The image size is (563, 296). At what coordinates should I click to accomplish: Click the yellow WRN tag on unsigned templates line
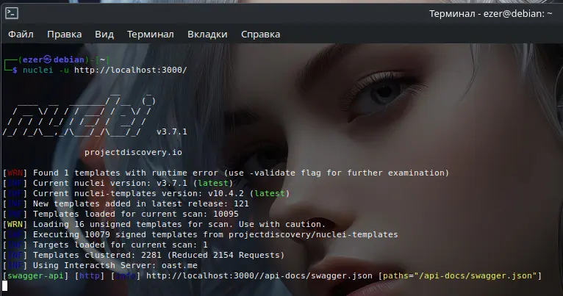coord(14,224)
